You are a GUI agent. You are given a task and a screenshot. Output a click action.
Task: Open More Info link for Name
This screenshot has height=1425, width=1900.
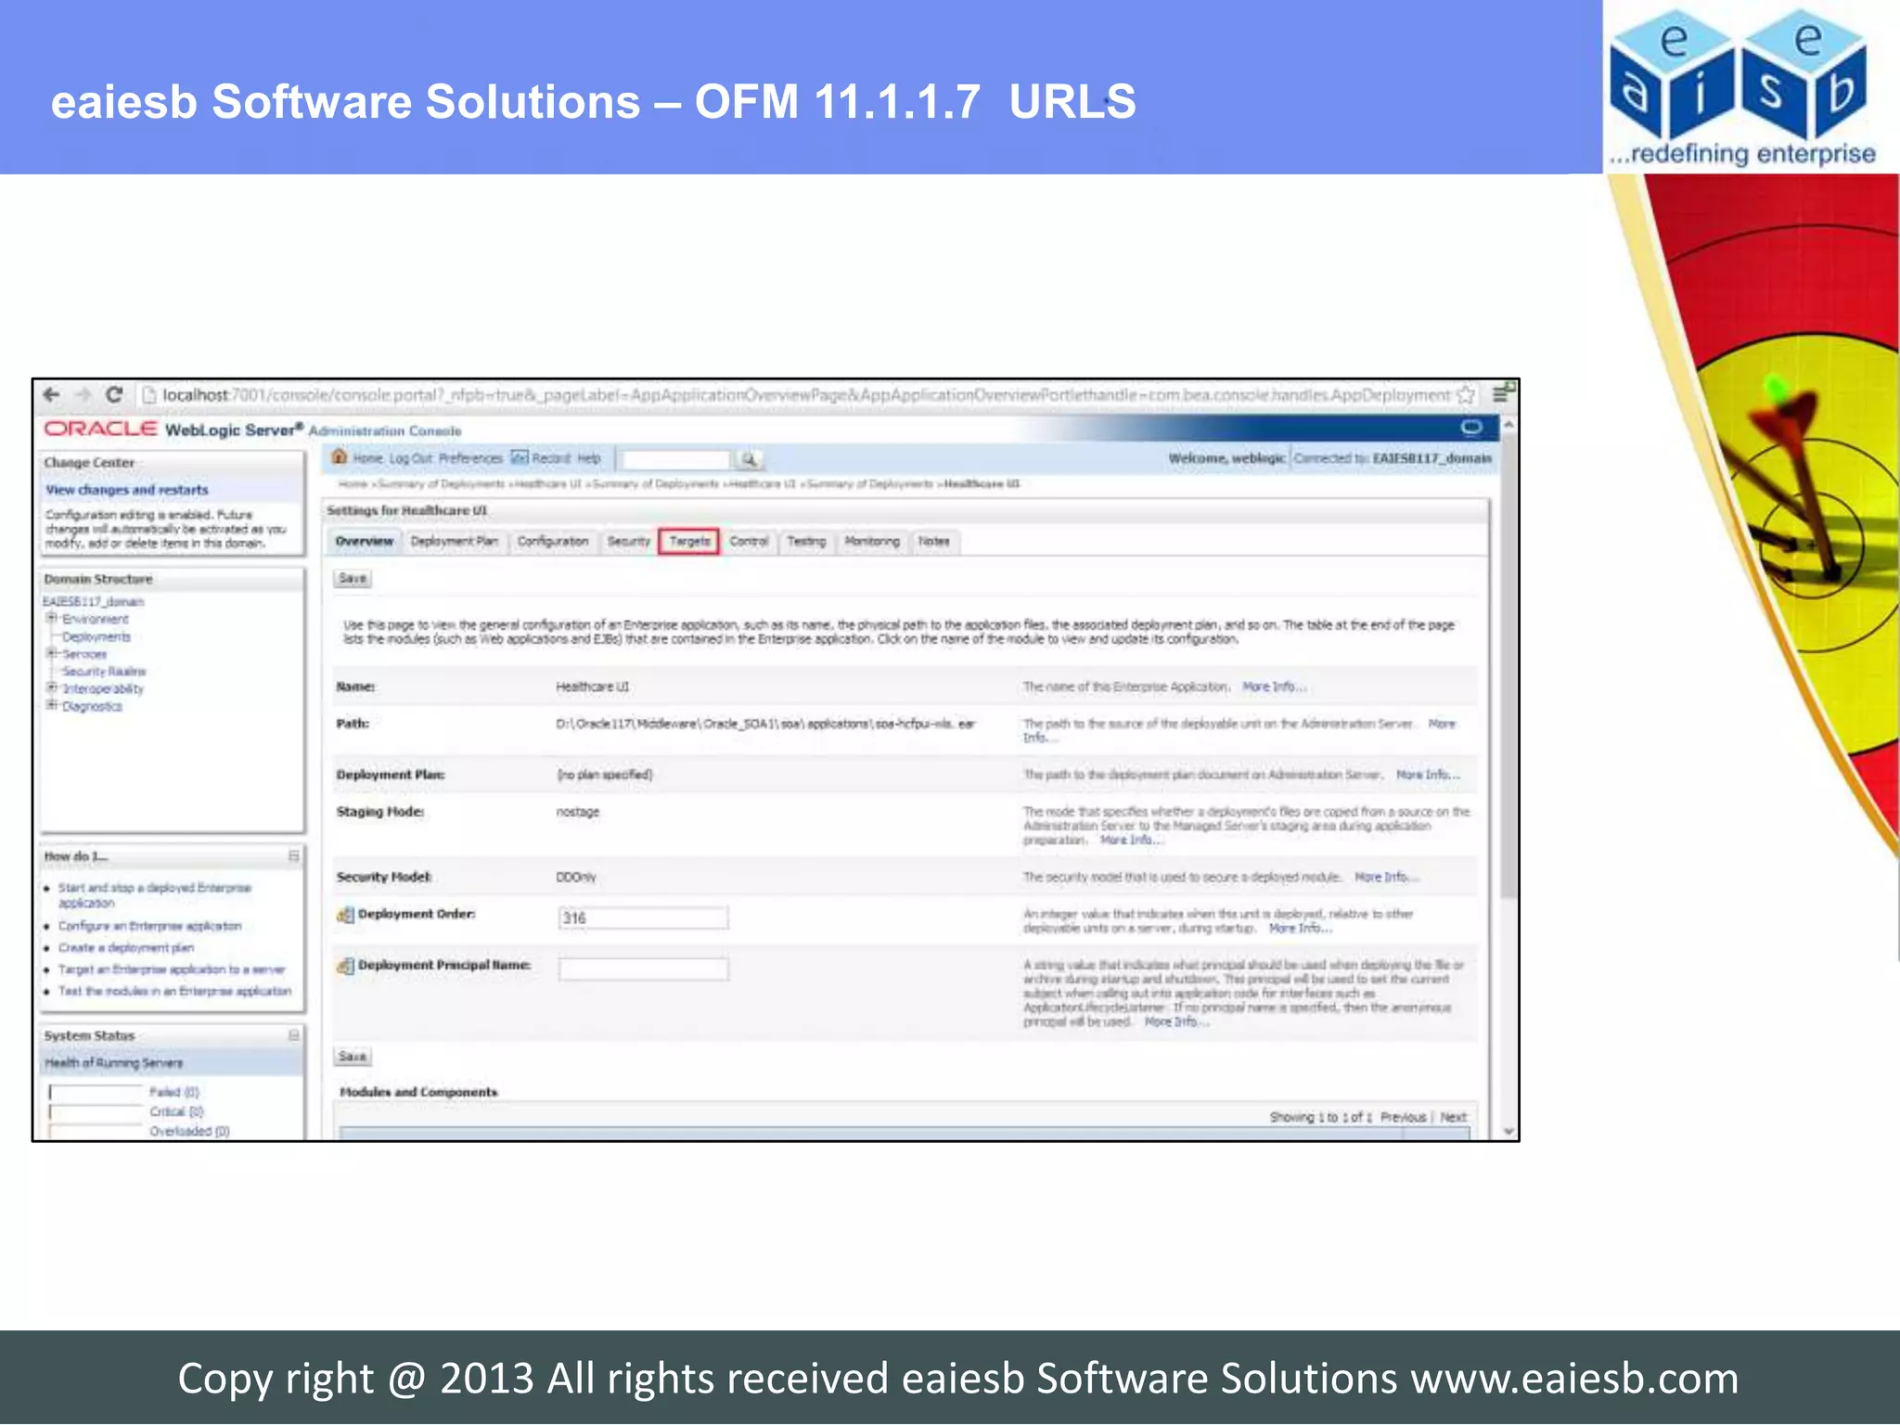tap(1274, 687)
